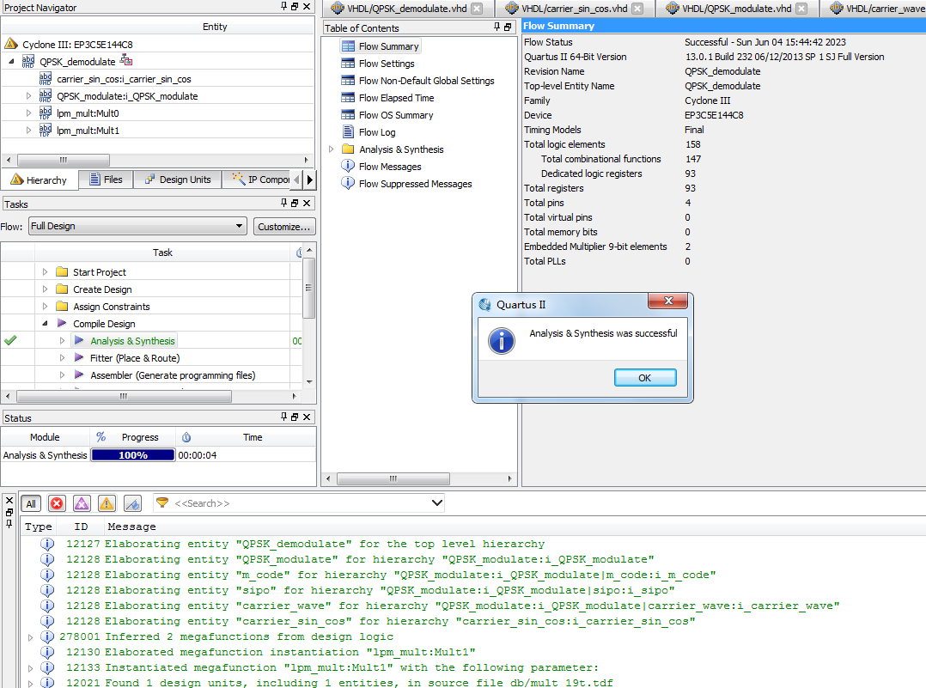Click the float window icon on the Tasks panel
Viewport: 926px width, 688px height.
(x=293, y=204)
